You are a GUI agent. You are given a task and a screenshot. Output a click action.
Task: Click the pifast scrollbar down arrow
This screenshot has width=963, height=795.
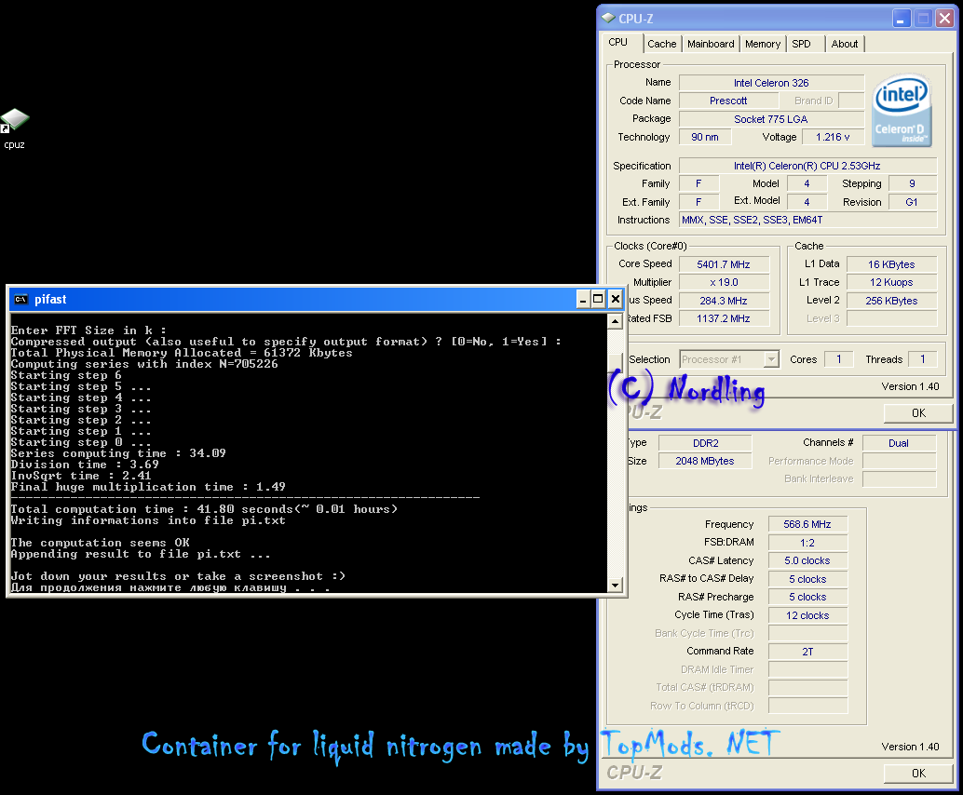(615, 585)
